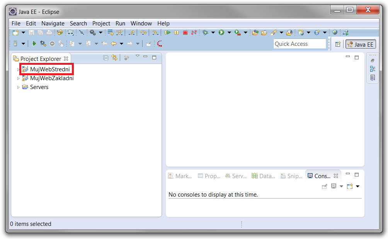Screen dimensions: 388x239
Task: Open Project Explorer View Menu triangle
Action: [137, 57]
